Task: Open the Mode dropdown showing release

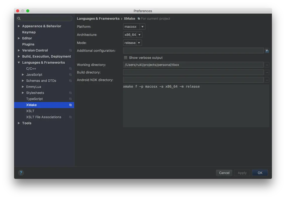Action: (x=132, y=43)
